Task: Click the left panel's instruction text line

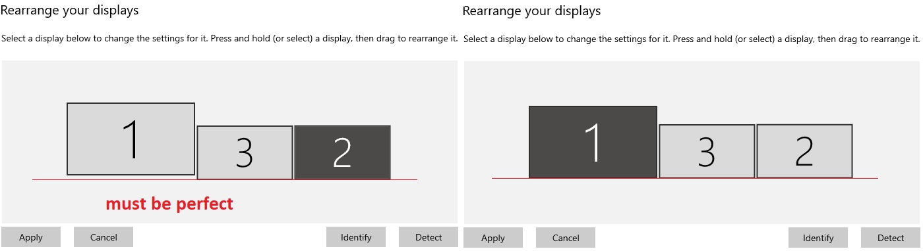Action: pos(229,38)
